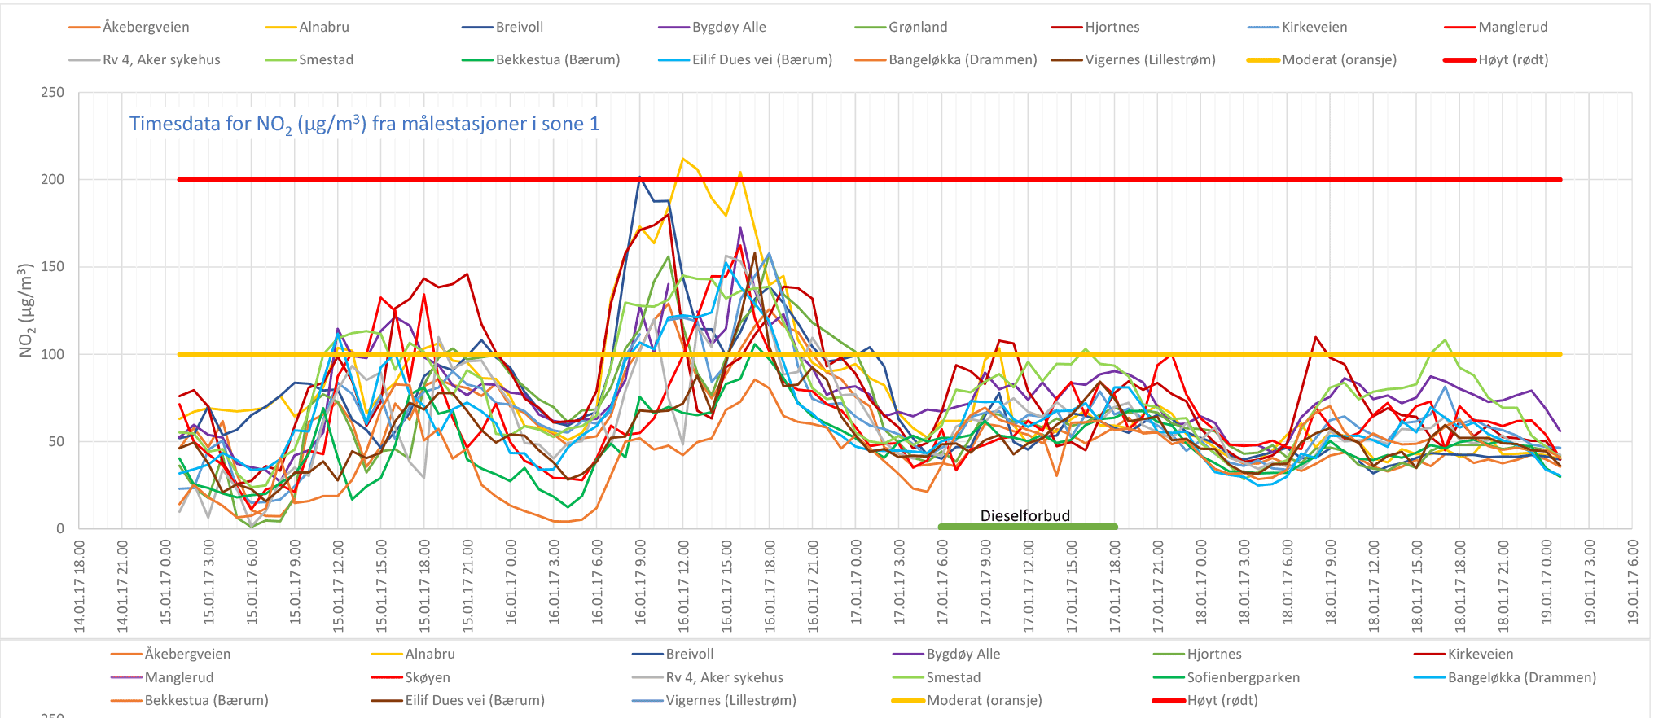Click Åkebergveien in the lower legend
This screenshot has height=718, width=1654.
tap(187, 654)
